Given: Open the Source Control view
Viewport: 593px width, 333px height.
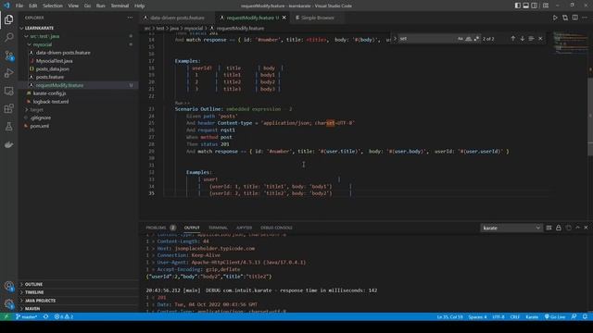Looking at the screenshot, I should 8,55.
